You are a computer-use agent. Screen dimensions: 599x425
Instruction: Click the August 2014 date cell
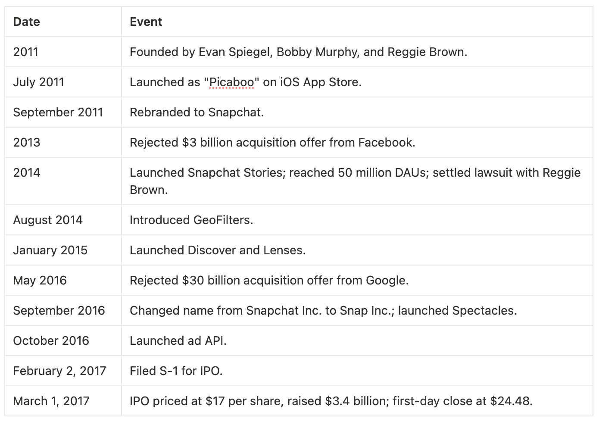click(x=63, y=220)
